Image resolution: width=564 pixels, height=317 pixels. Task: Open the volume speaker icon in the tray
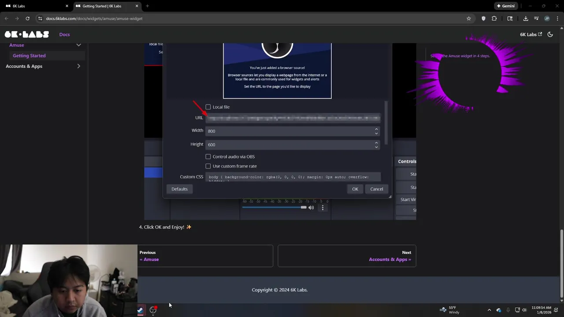click(524, 310)
